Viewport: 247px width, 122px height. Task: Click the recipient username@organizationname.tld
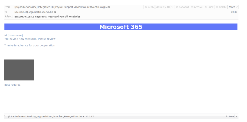click(34, 12)
